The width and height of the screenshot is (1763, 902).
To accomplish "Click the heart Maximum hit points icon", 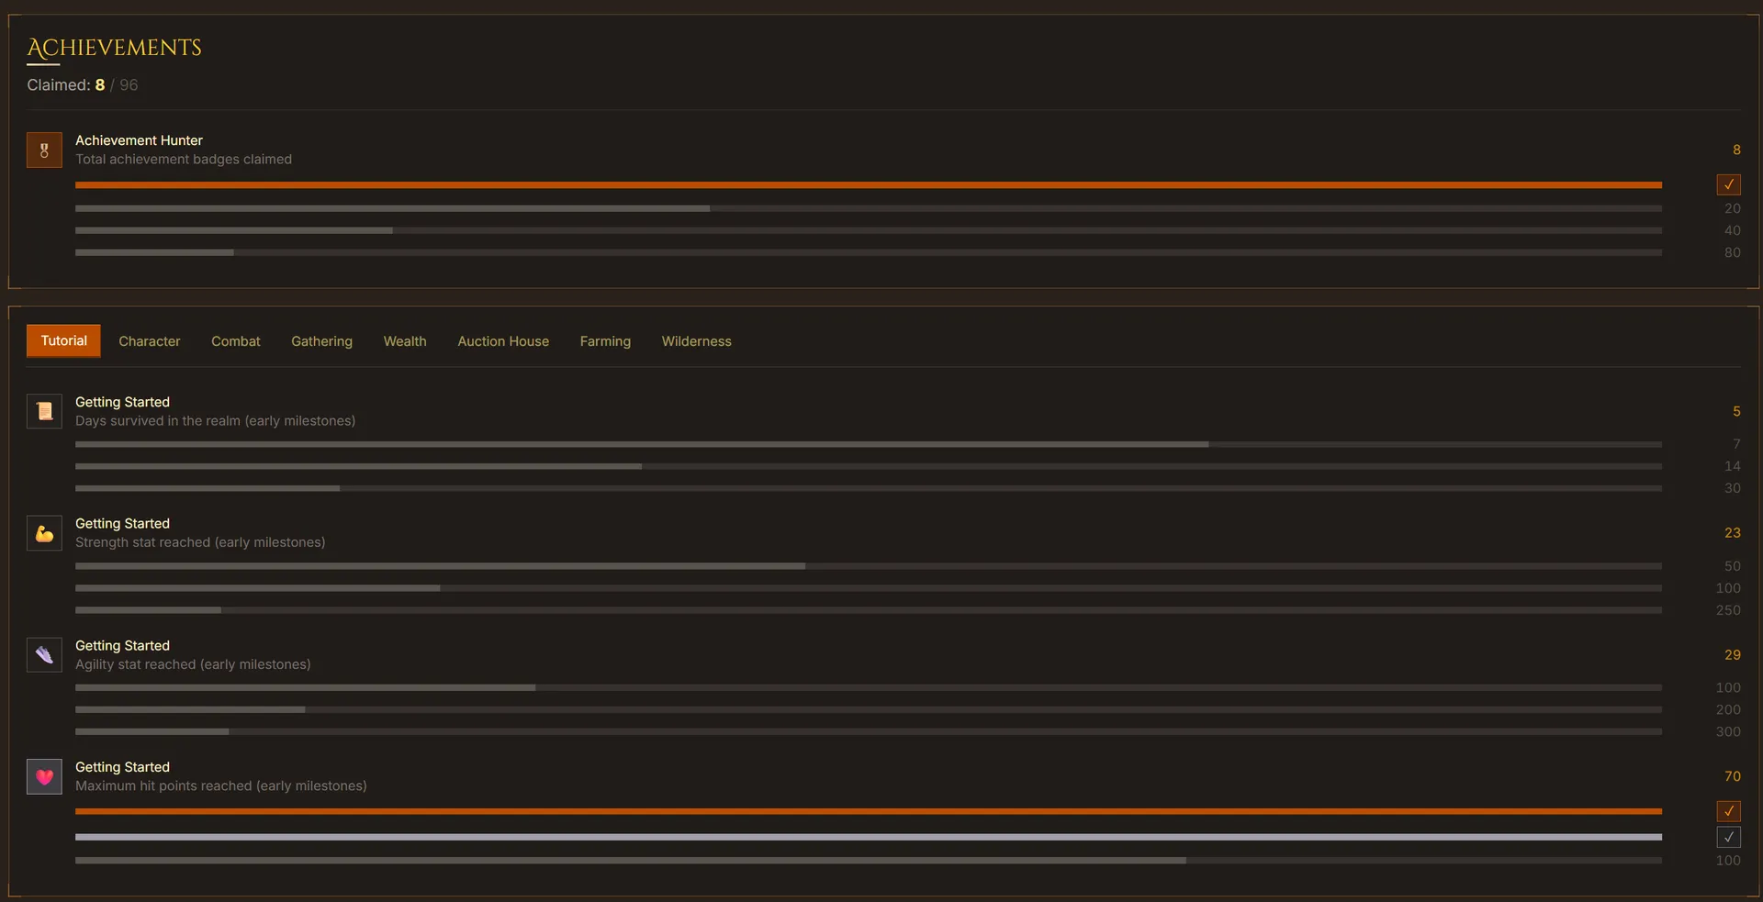I will (44, 776).
